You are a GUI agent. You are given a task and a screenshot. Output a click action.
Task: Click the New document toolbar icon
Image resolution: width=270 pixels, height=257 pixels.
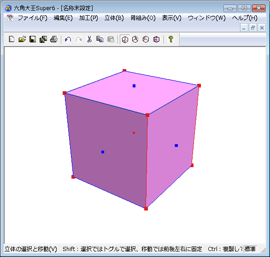[x=12, y=39]
